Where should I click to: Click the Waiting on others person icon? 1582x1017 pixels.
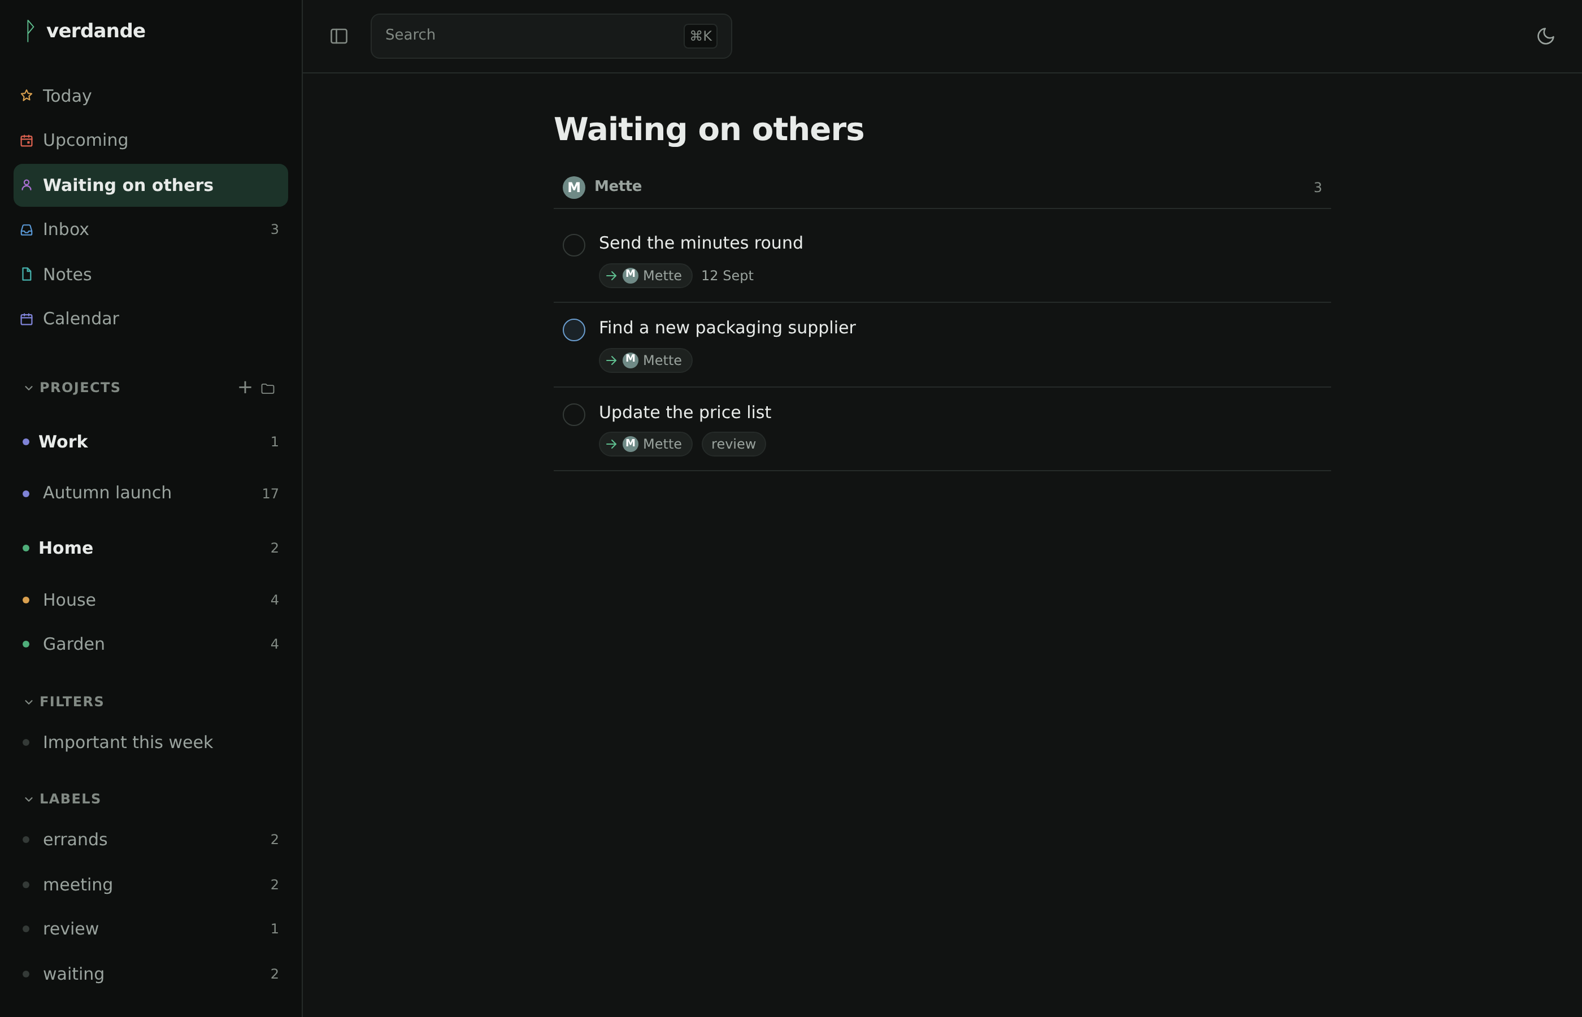click(x=27, y=185)
